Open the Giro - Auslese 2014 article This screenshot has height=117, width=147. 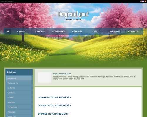click(62, 73)
